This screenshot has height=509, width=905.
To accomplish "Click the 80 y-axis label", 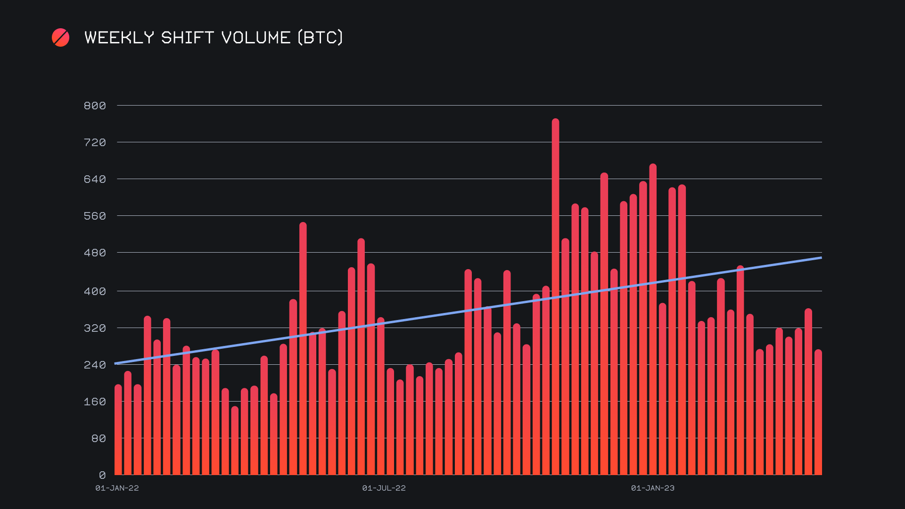I will click(98, 438).
